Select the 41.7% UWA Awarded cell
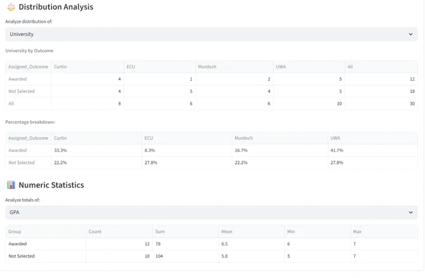Image resolution: width=425 pixels, height=278 pixels. [x=337, y=150]
